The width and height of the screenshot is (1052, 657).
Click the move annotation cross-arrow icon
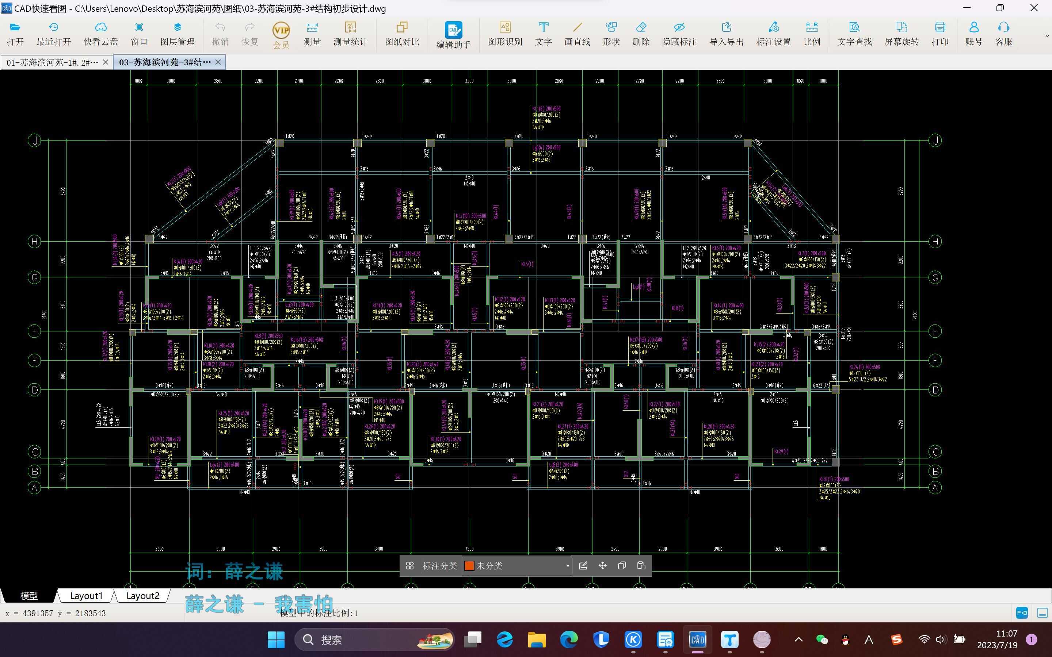(x=602, y=566)
